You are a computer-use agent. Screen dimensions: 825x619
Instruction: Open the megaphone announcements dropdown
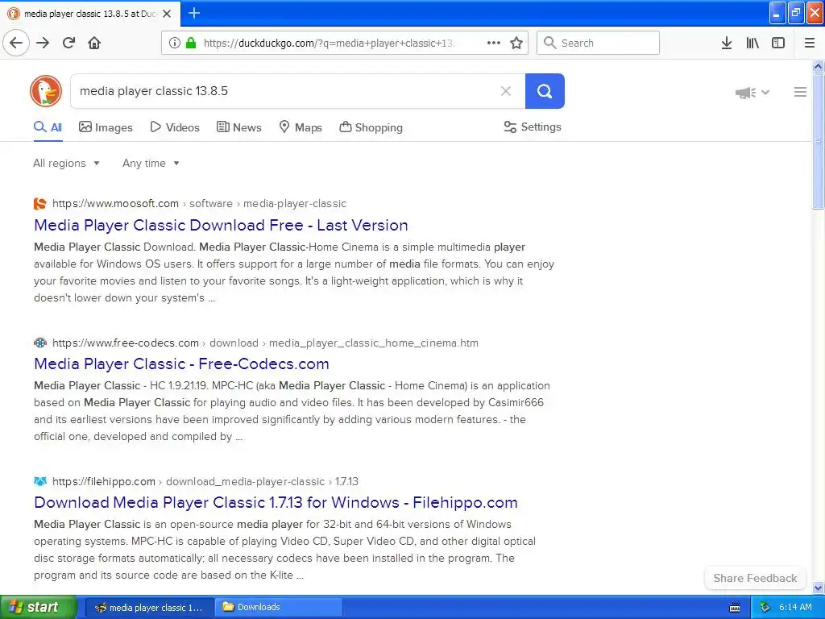coord(752,93)
